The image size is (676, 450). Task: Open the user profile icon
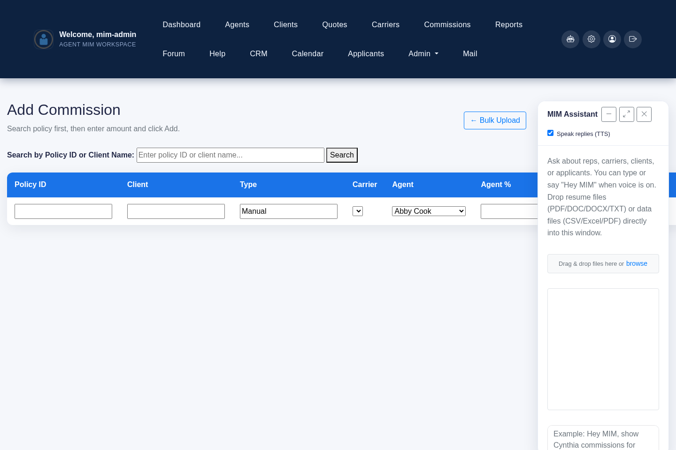pyautogui.click(x=612, y=39)
